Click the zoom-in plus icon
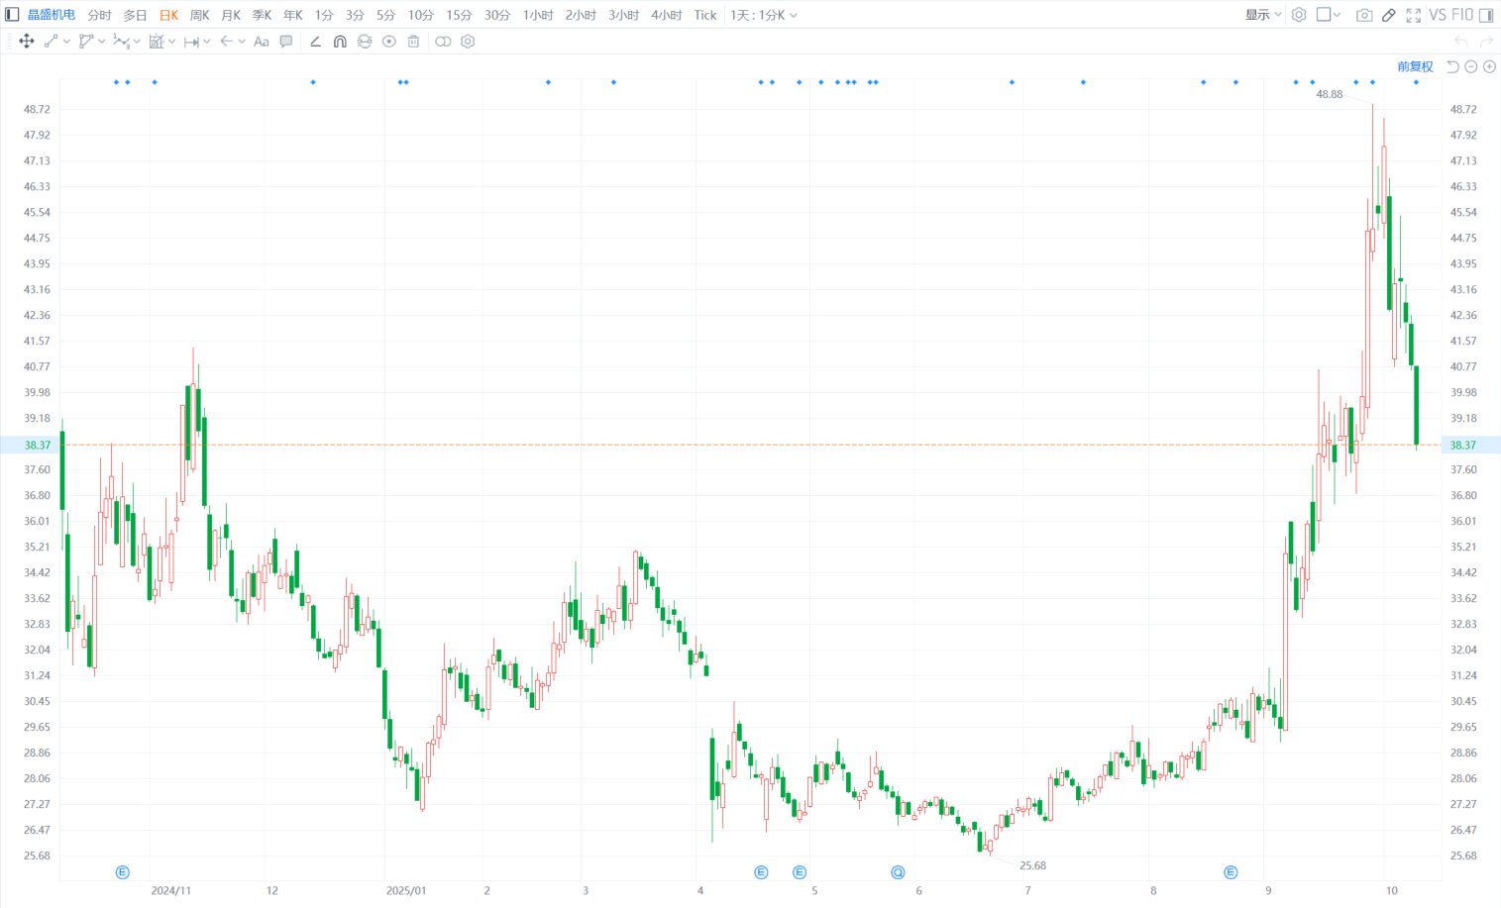 pyautogui.click(x=1488, y=66)
